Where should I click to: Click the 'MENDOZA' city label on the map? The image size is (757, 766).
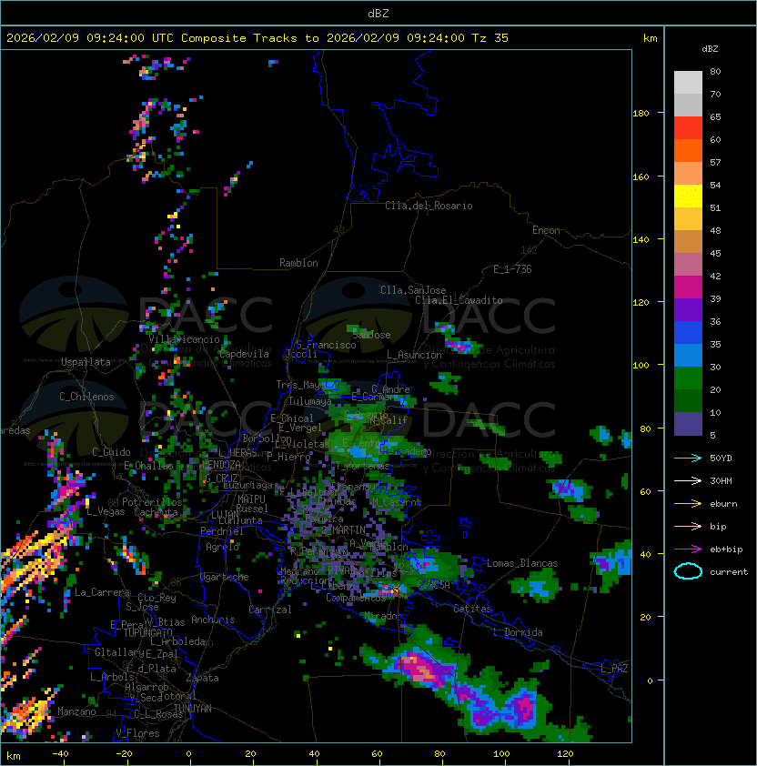point(221,465)
